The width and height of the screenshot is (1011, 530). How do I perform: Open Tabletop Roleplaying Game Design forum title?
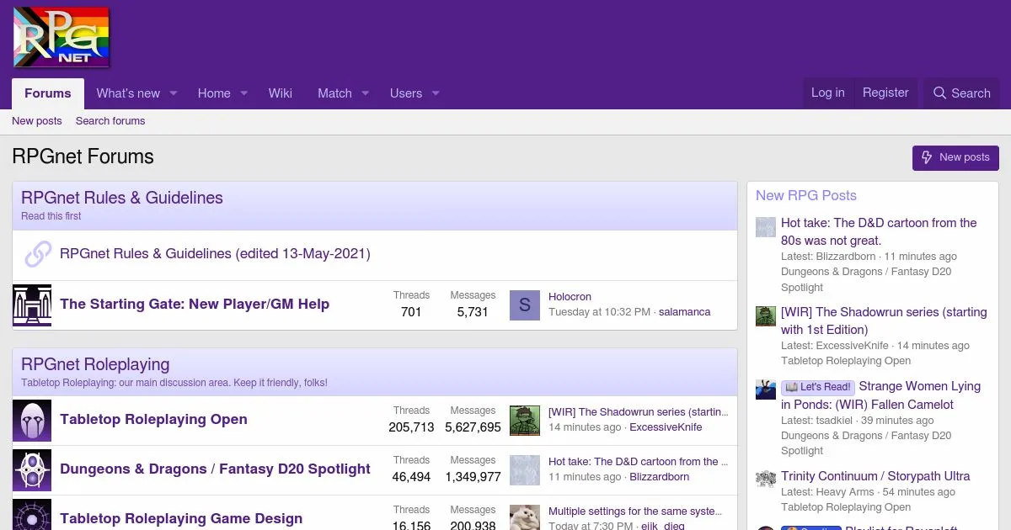[x=181, y=518]
